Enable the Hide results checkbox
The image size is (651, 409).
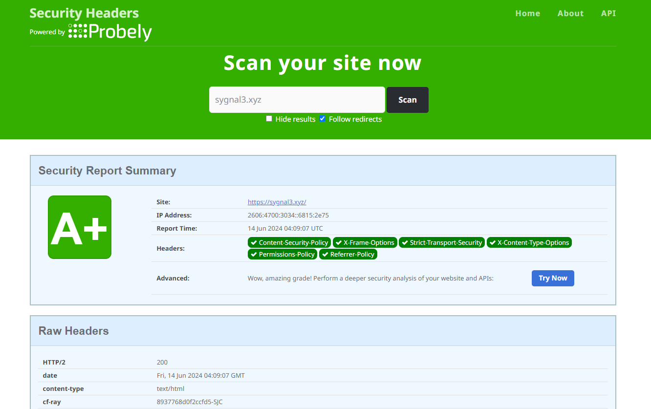269,118
